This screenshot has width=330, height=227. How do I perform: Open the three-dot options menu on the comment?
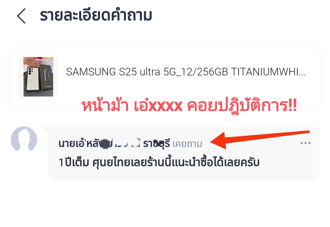coord(305,143)
